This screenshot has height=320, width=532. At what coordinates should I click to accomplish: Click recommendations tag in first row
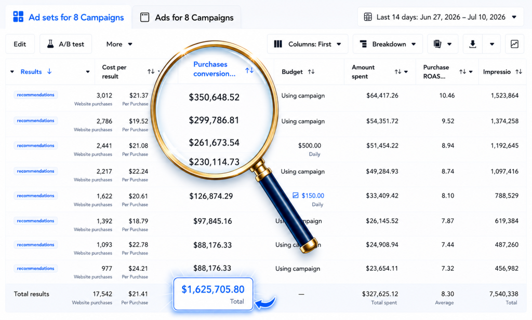click(x=36, y=95)
